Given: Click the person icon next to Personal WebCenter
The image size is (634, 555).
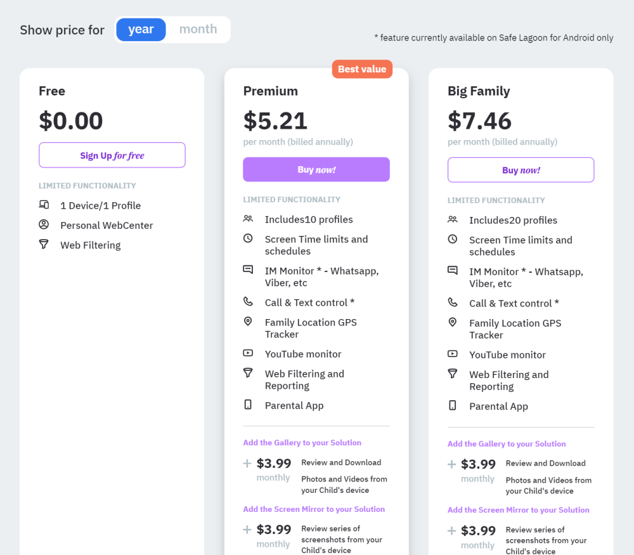Looking at the screenshot, I should click(x=44, y=225).
